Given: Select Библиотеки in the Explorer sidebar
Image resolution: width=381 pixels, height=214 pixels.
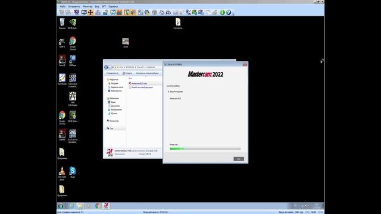Looking at the screenshot, I should [x=114, y=99].
